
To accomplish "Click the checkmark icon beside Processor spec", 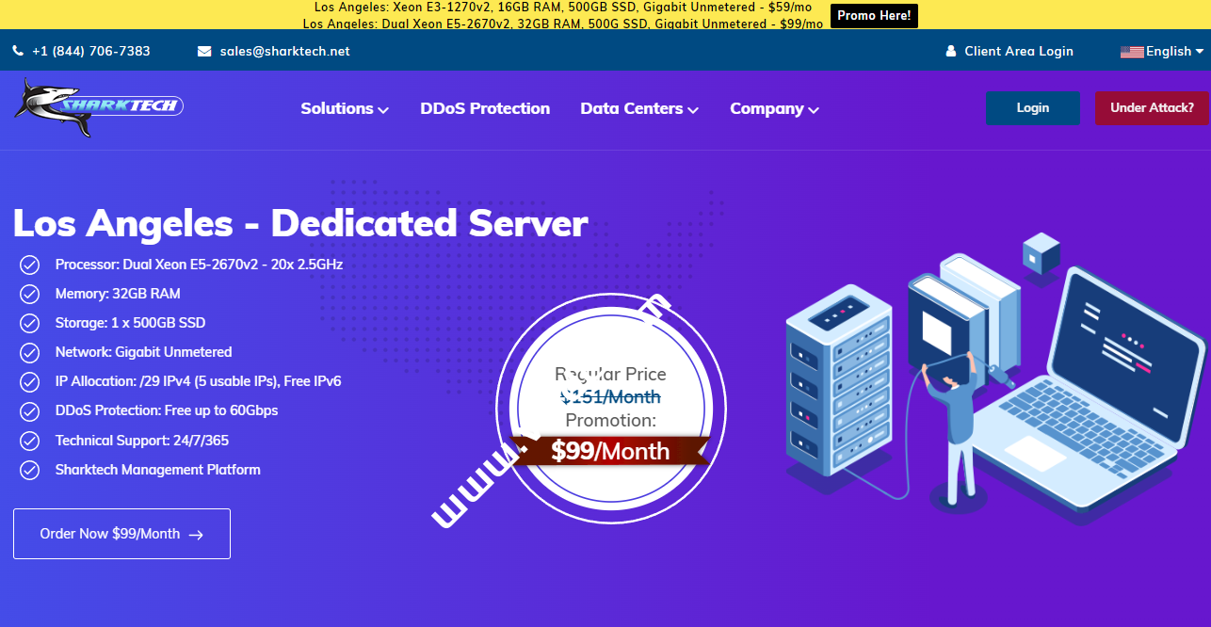I will point(30,265).
